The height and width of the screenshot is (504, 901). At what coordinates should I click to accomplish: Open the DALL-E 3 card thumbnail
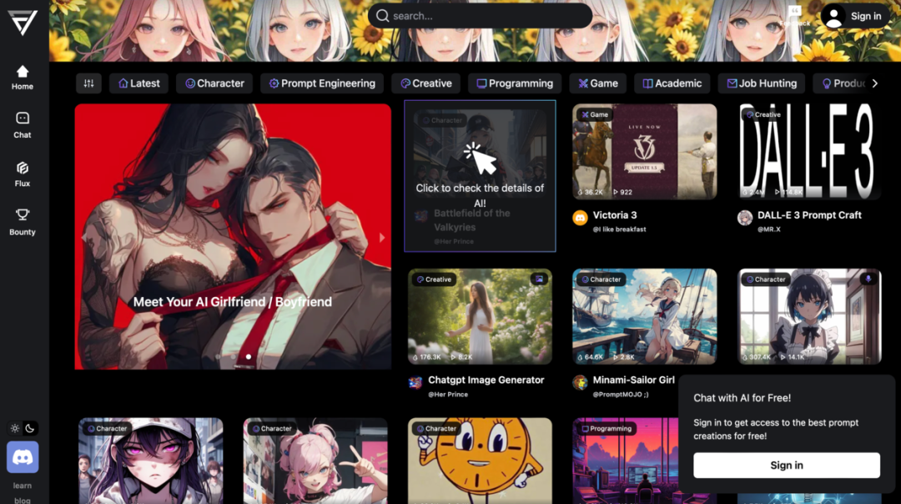(809, 152)
